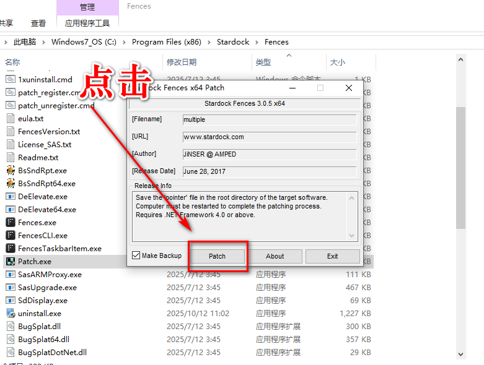Viewport: 484px width, 365px height.
Task: Navigate to Windows7_OS (C:) breadcrumb
Action: tap(84, 42)
